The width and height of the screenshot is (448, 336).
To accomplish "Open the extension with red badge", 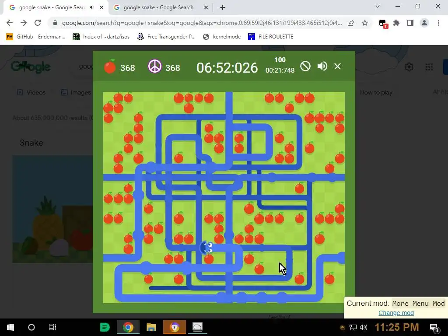I will [383, 24].
